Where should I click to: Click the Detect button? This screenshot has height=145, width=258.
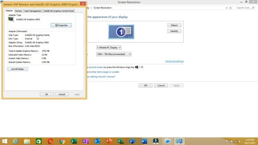pyautogui.click(x=174, y=25)
